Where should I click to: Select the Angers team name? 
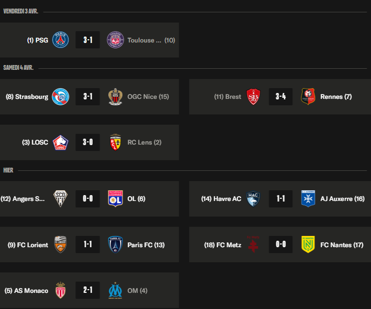[x=23, y=199]
